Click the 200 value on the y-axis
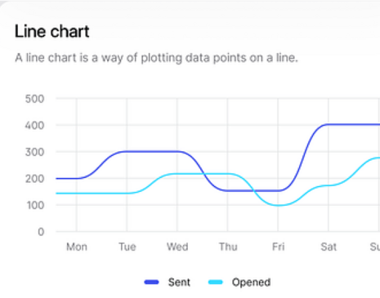Viewport: 380px width, 298px height. tap(34, 179)
